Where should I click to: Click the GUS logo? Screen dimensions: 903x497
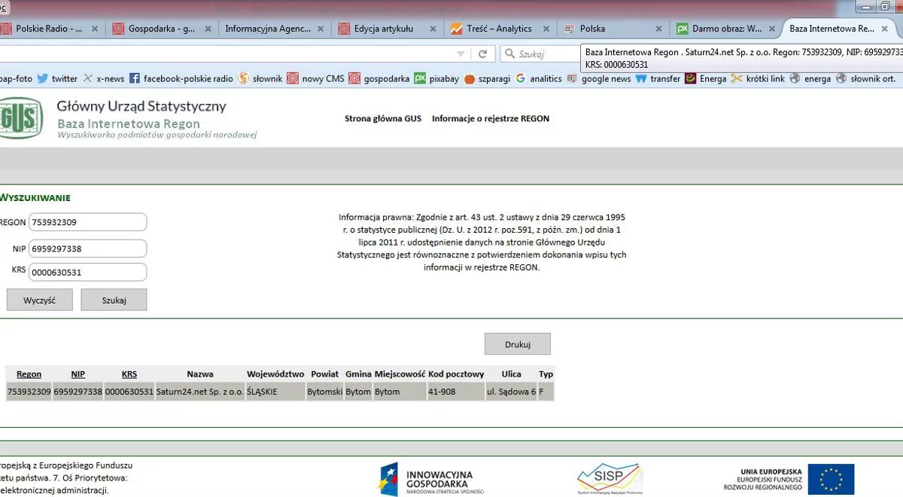tap(20, 119)
